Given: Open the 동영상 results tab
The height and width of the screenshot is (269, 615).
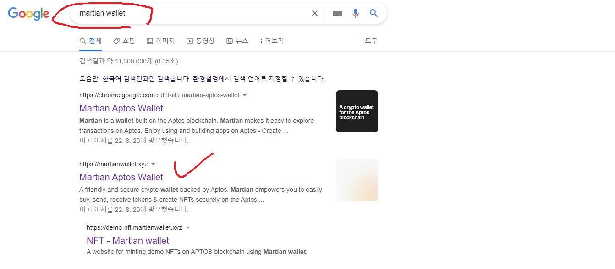Looking at the screenshot, I should 201,41.
